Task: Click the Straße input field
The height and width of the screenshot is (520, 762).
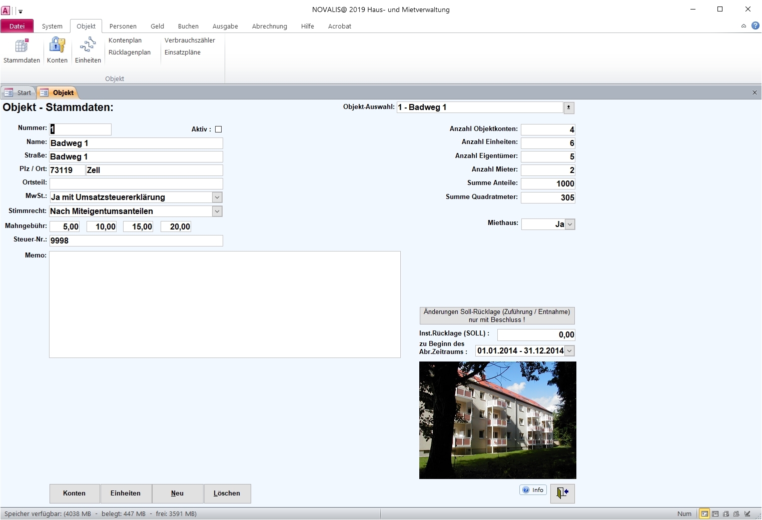Action: point(136,156)
